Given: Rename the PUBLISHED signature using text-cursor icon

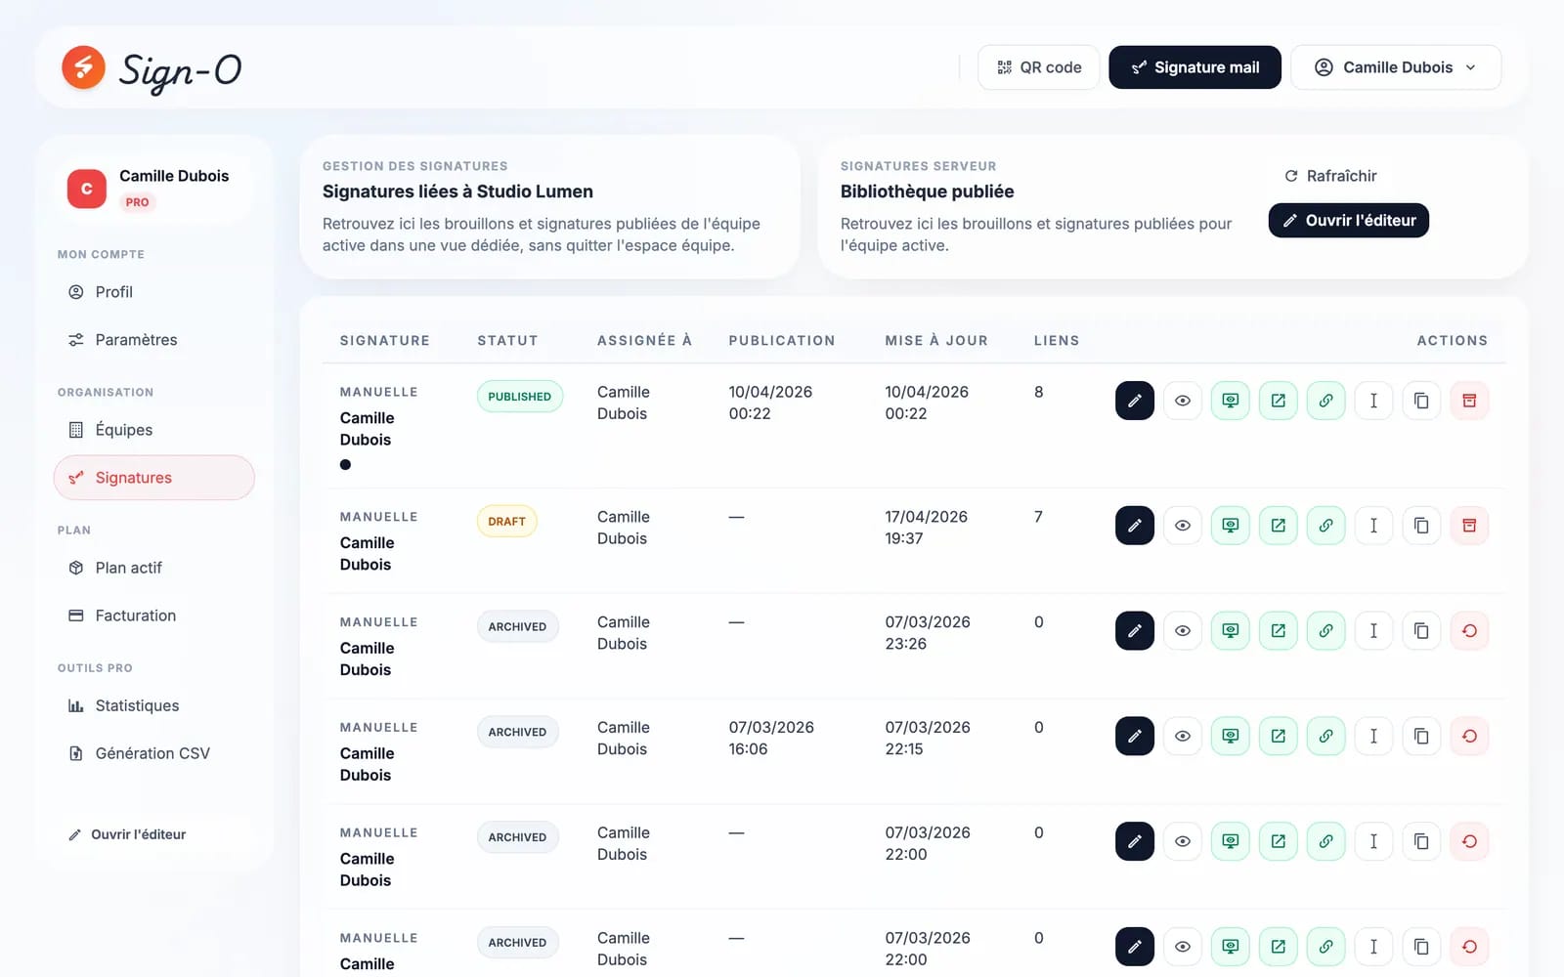Looking at the screenshot, I should (1373, 401).
